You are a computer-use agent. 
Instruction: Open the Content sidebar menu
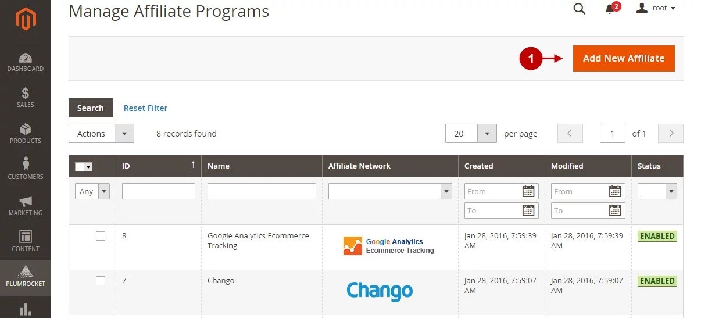tap(26, 242)
